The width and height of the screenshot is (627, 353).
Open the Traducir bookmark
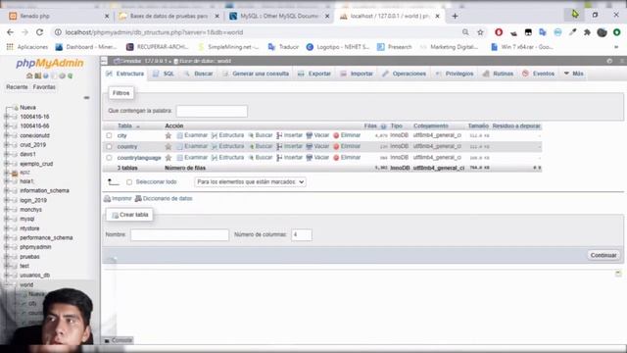tap(283, 47)
